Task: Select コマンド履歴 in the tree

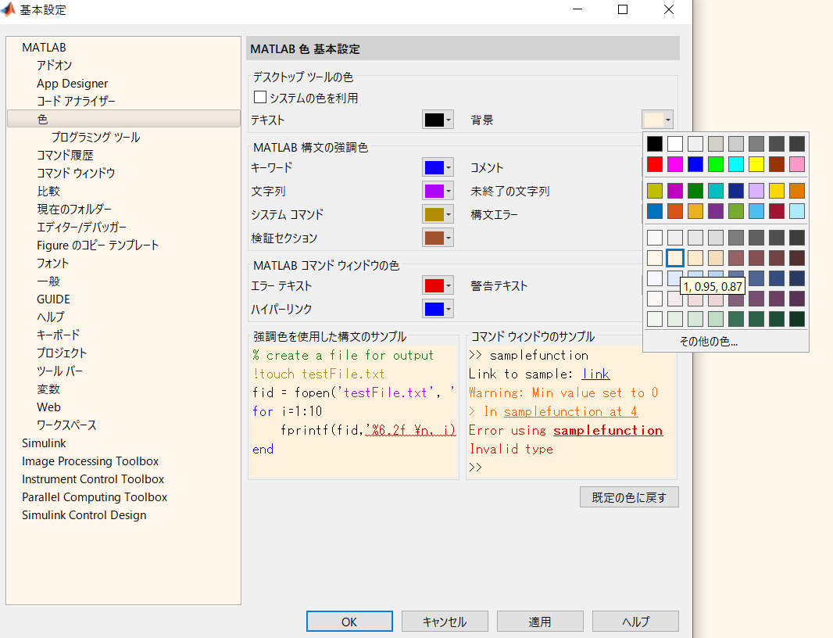Action: [65, 156]
